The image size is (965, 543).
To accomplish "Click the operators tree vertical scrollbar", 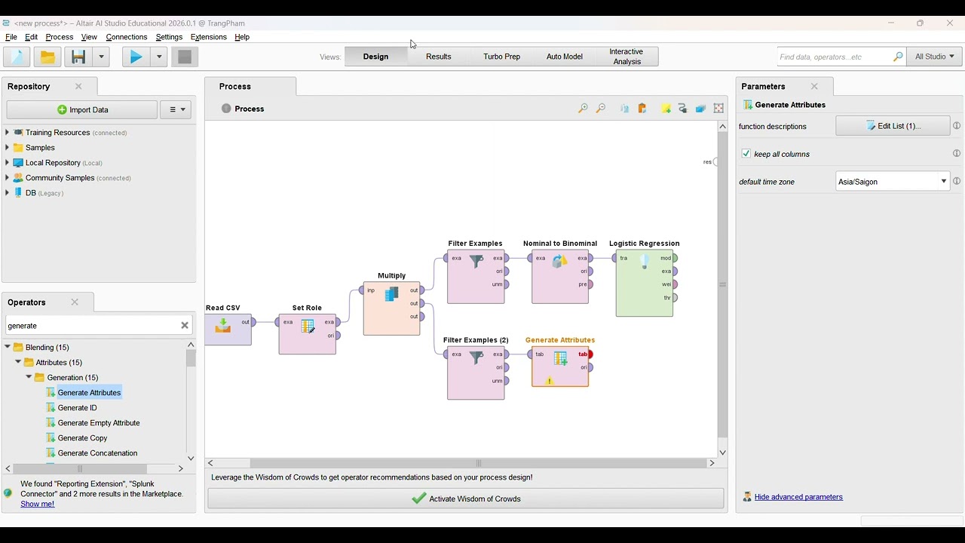I will pos(191,359).
